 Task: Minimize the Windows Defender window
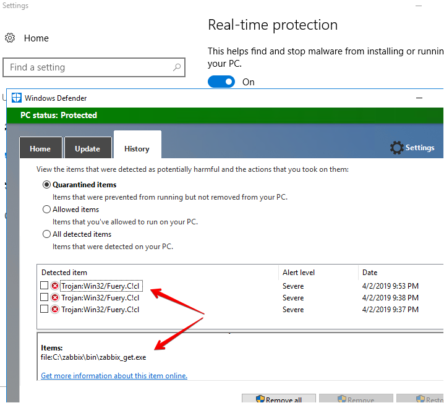[x=419, y=98]
